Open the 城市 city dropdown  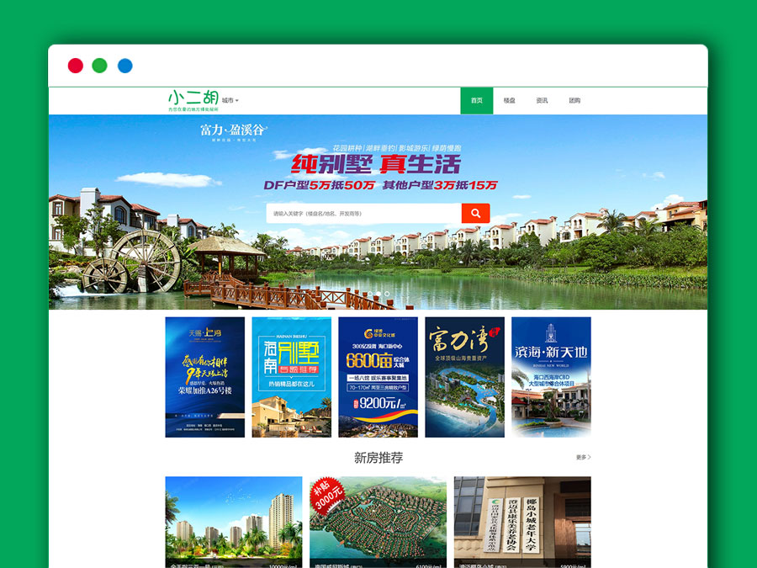(x=230, y=101)
